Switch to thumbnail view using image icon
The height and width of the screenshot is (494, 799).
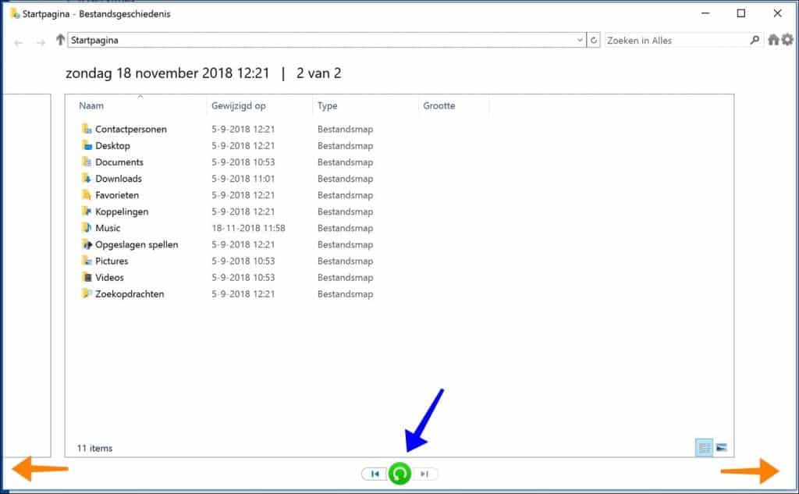(722, 446)
